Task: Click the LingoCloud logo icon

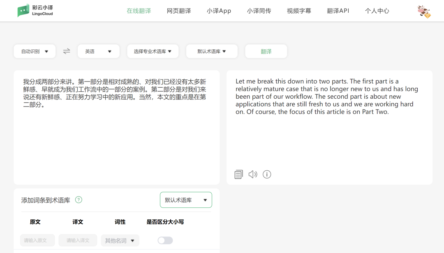Action: click(x=23, y=10)
